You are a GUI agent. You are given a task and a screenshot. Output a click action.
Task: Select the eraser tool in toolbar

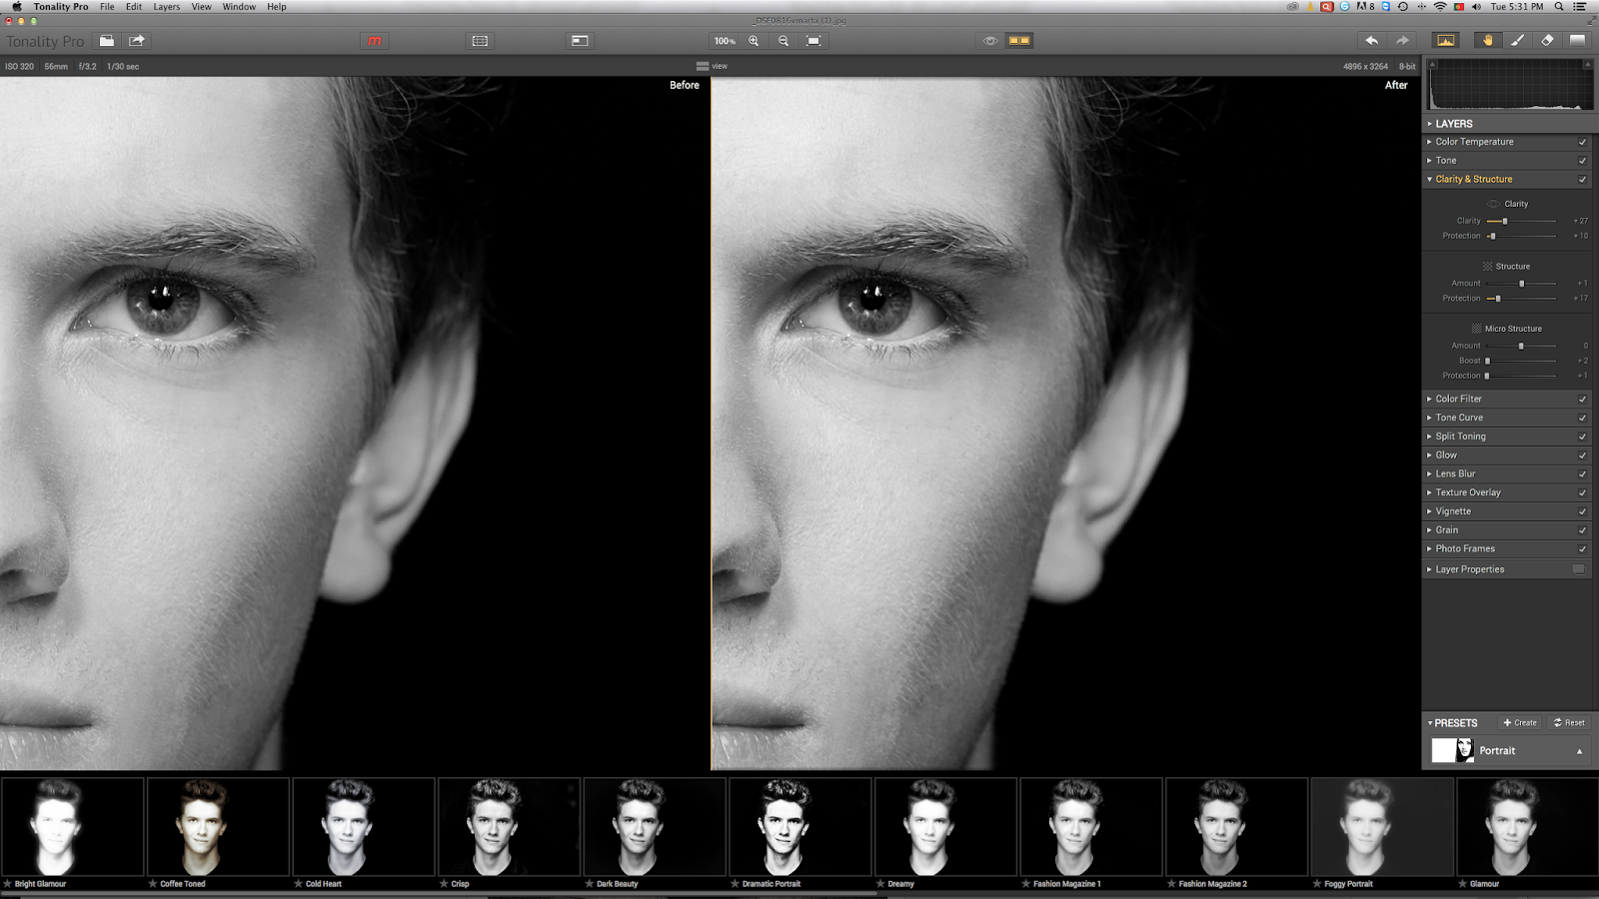click(x=1547, y=41)
